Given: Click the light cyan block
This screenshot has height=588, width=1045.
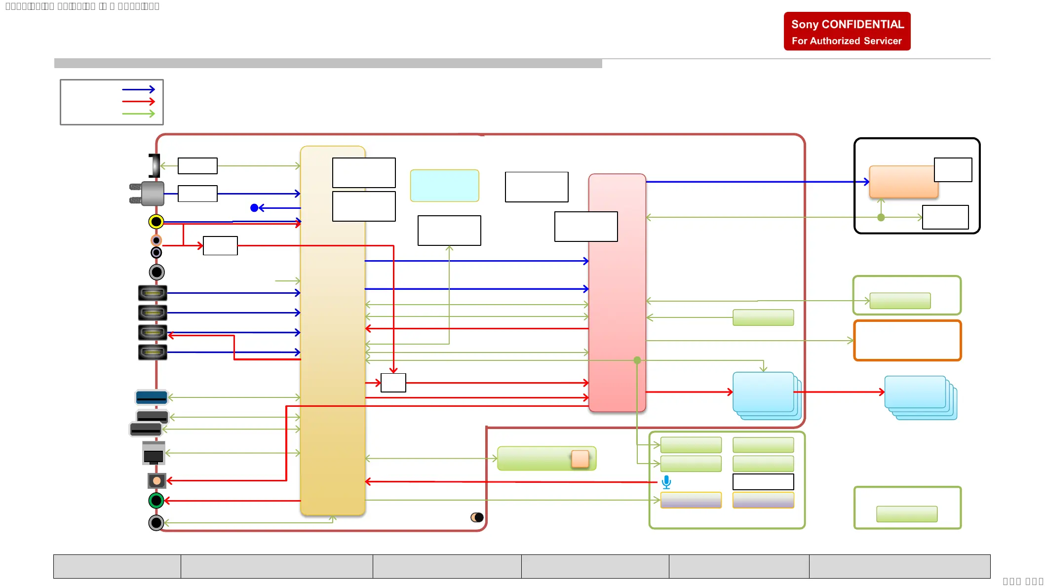Looking at the screenshot, I should click(x=444, y=186).
